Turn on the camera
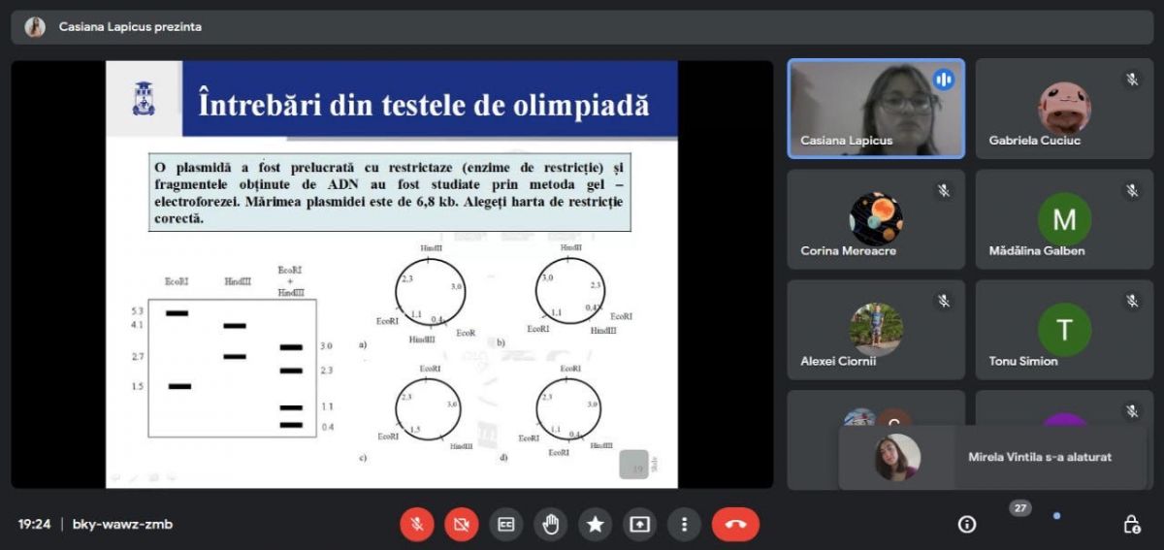Image resolution: width=1164 pixels, height=550 pixels. tap(462, 525)
